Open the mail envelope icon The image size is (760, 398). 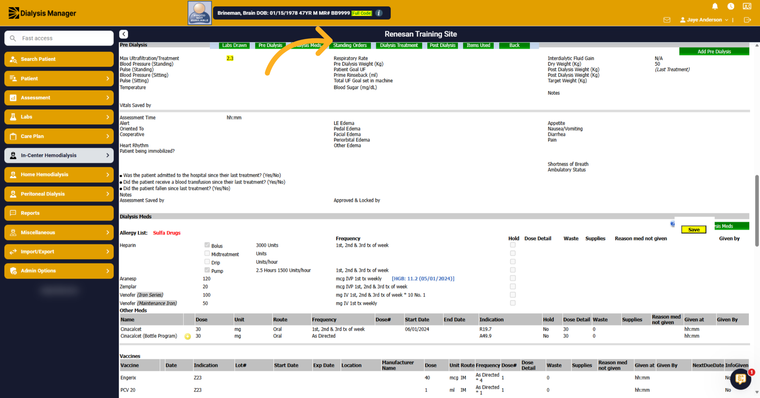pyautogui.click(x=667, y=20)
